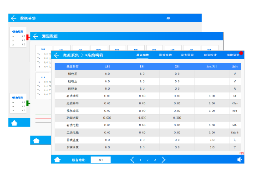This screenshot has width=259, height=181.
Task: Select the AB tab in the rear 数据采集 window
Action: (x=168, y=18)
